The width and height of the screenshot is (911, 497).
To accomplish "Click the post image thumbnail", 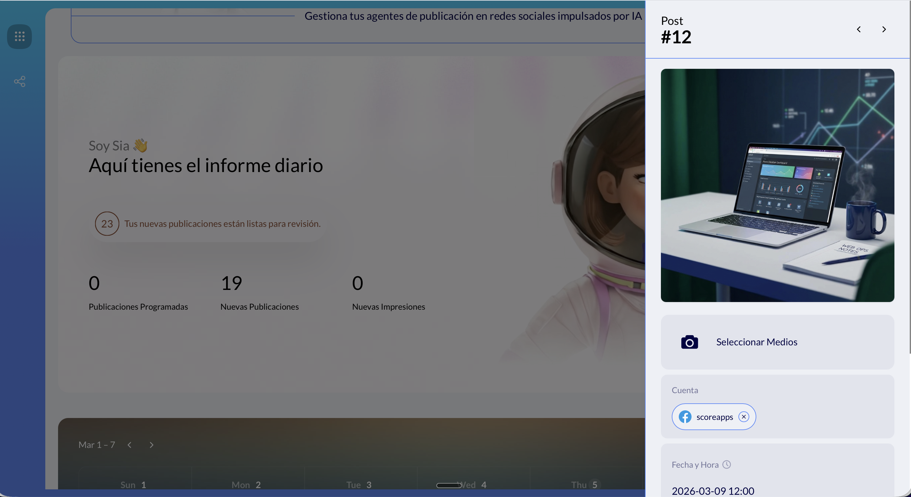I will [x=777, y=185].
